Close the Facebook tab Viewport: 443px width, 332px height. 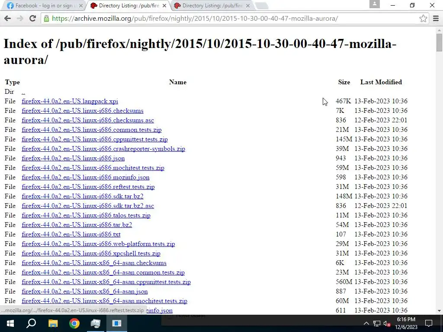click(x=81, y=6)
